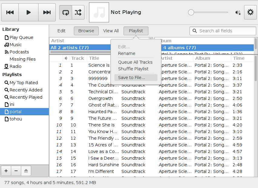Image resolution: width=258 pixels, height=188 pixels.
Task: Select the track titled "9999999"
Action: pyautogui.click(x=98, y=78)
